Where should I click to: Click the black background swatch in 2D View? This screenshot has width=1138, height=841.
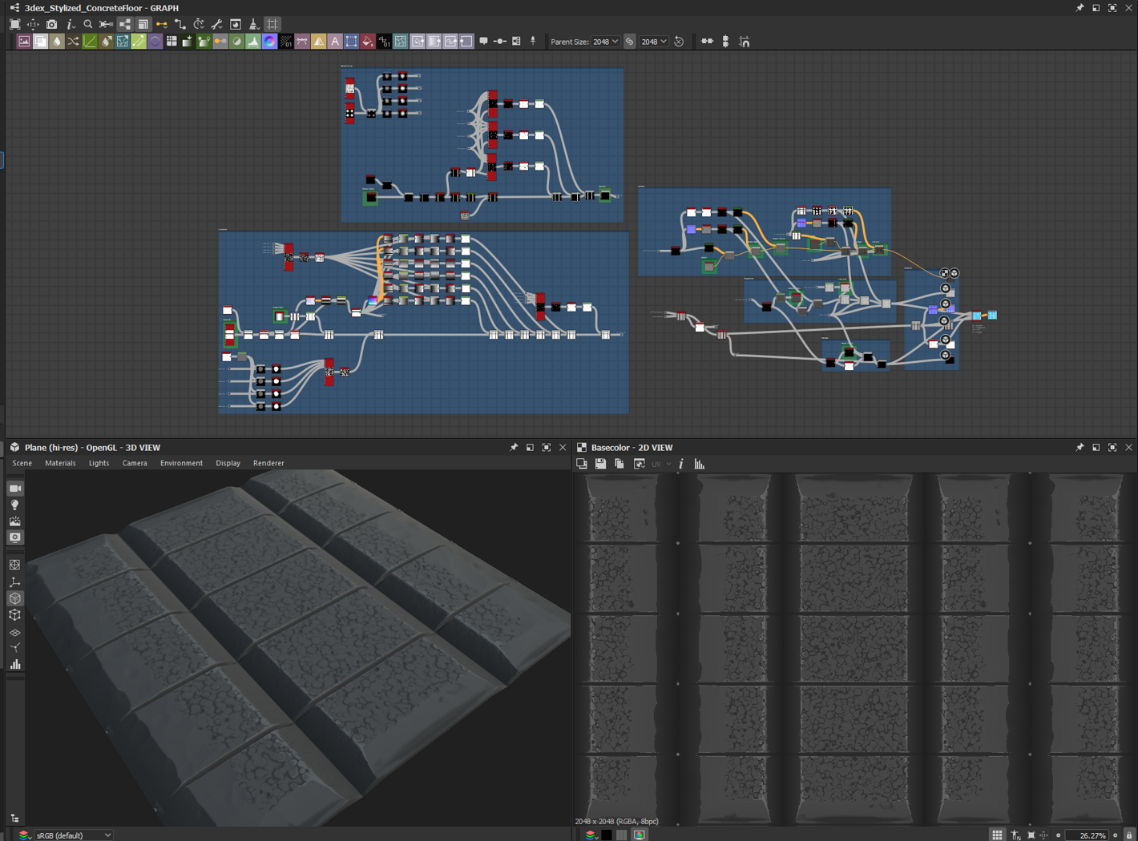pyautogui.click(x=607, y=835)
